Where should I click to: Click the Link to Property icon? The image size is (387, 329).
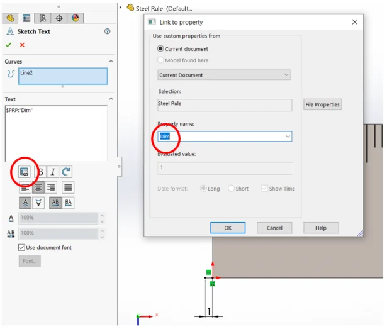25,172
